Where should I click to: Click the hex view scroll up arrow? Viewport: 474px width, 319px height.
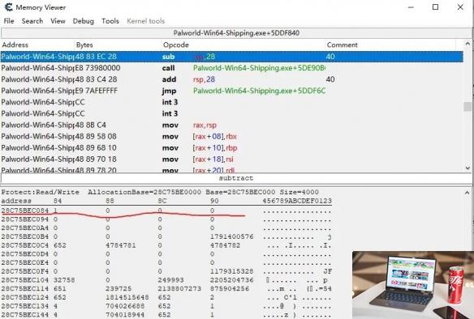pos(468,193)
